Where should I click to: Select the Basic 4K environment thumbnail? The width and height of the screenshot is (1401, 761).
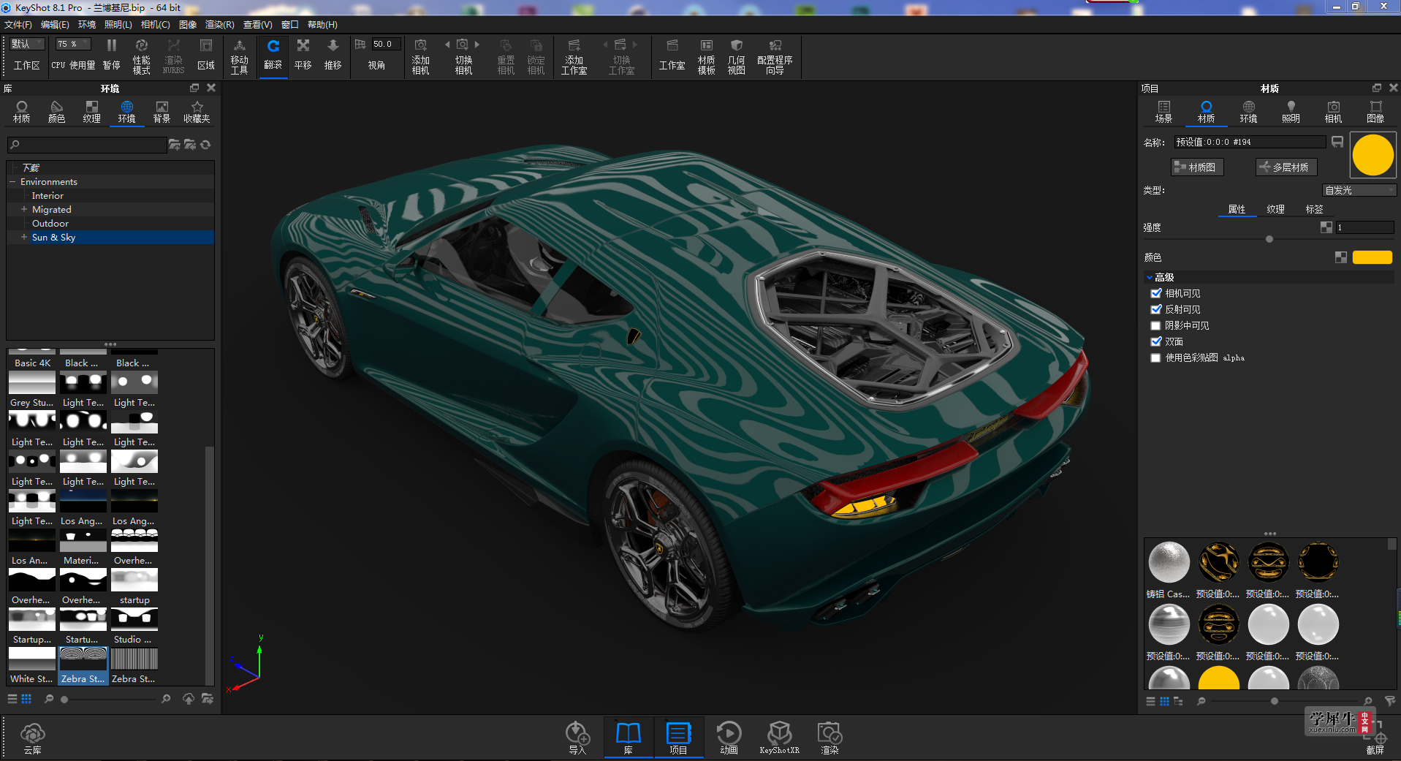point(32,358)
